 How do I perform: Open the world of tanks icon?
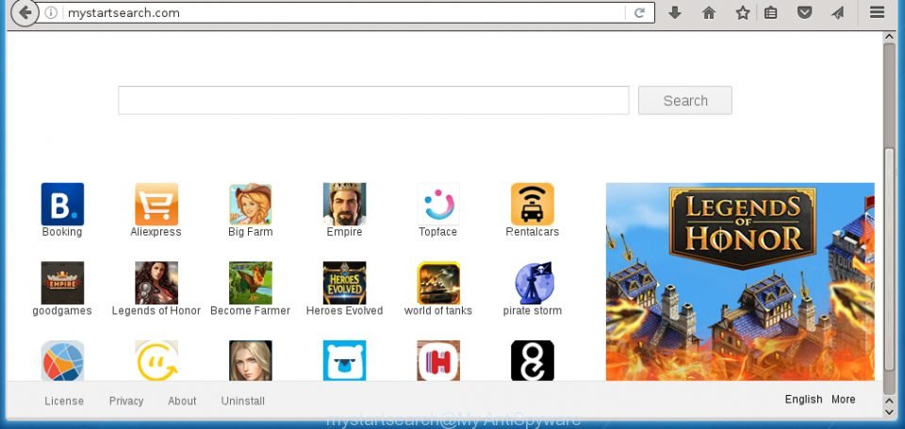pyautogui.click(x=438, y=283)
